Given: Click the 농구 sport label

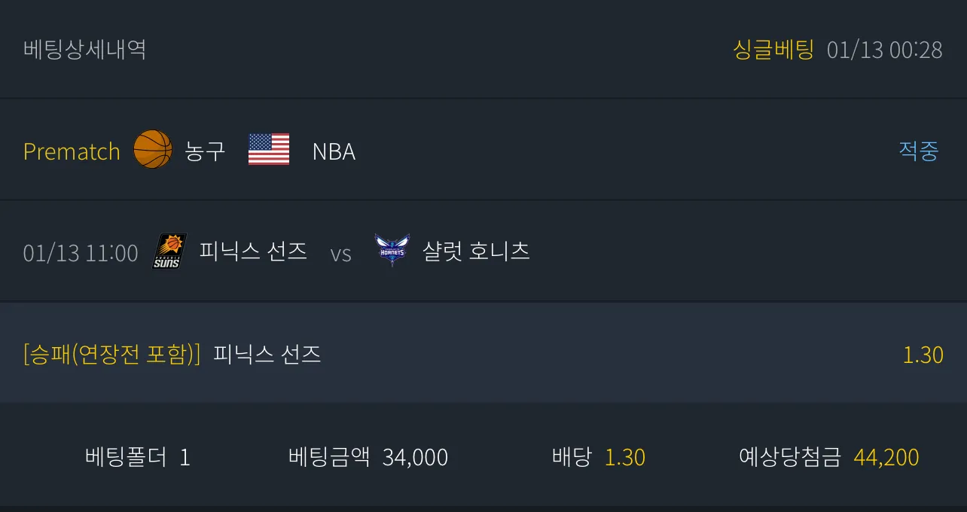Looking at the screenshot, I should pyautogui.click(x=205, y=151).
